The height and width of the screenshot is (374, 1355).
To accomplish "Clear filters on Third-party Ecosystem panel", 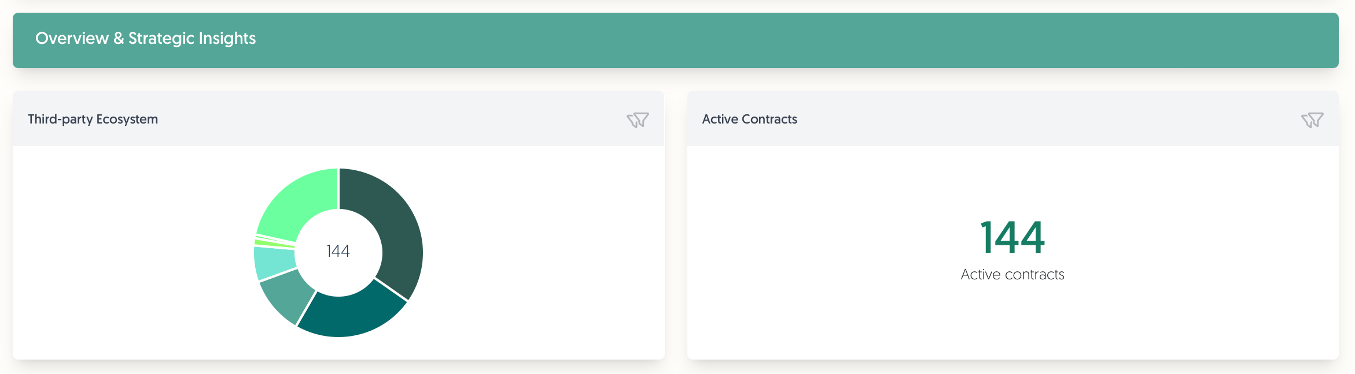I will point(638,119).
